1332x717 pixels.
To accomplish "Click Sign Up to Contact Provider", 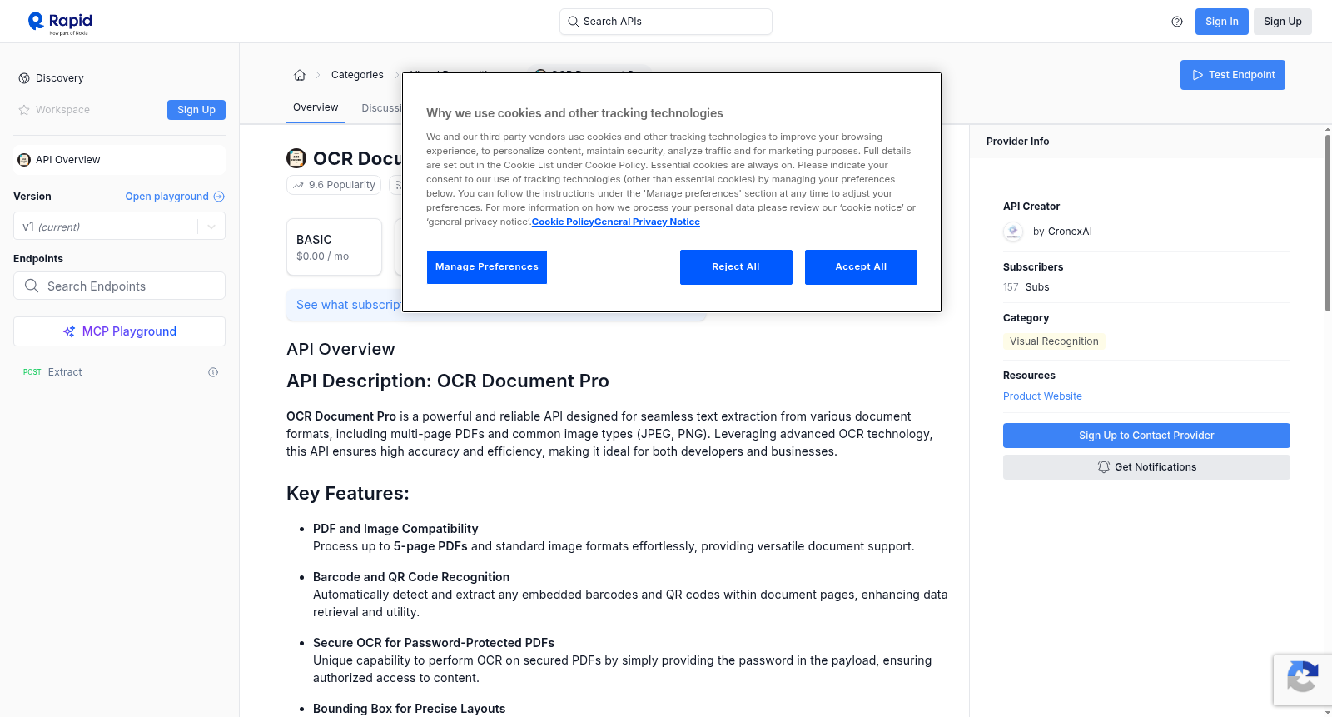I will click(x=1146, y=436).
